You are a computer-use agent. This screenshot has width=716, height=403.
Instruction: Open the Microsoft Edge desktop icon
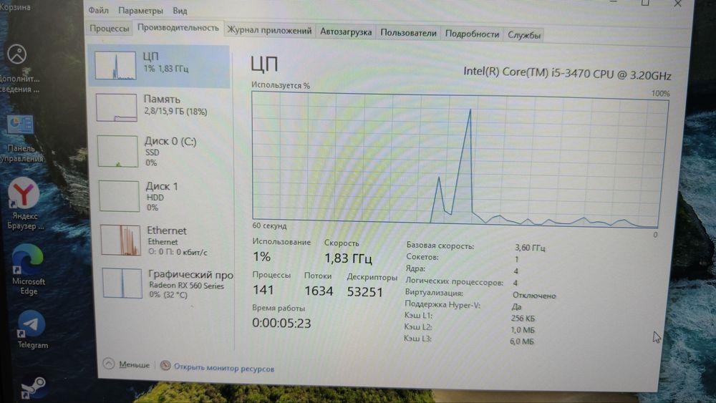tap(28, 269)
